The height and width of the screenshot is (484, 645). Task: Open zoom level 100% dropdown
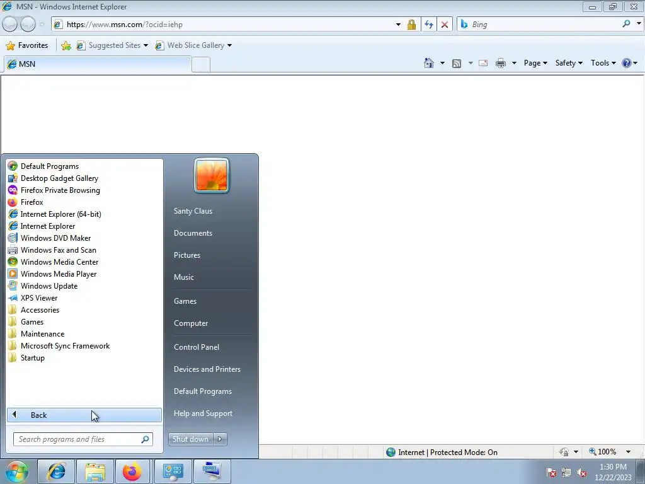[x=628, y=452]
